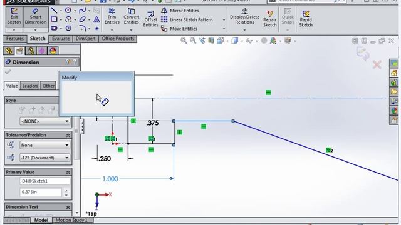Open File Explorer task pane tab
This screenshot has width=401, height=225.
[x=394, y=92]
